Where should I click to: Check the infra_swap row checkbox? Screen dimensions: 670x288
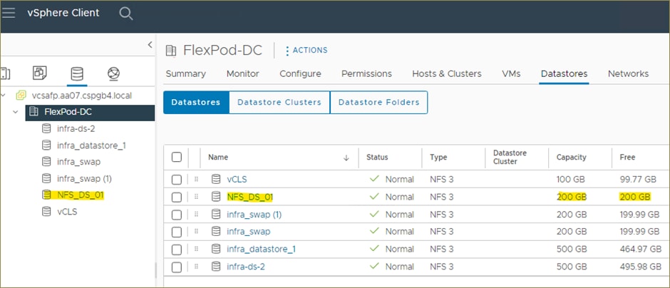(177, 232)
